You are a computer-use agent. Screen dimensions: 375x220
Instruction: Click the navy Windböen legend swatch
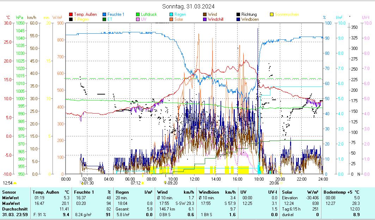(x=238, y=19)
